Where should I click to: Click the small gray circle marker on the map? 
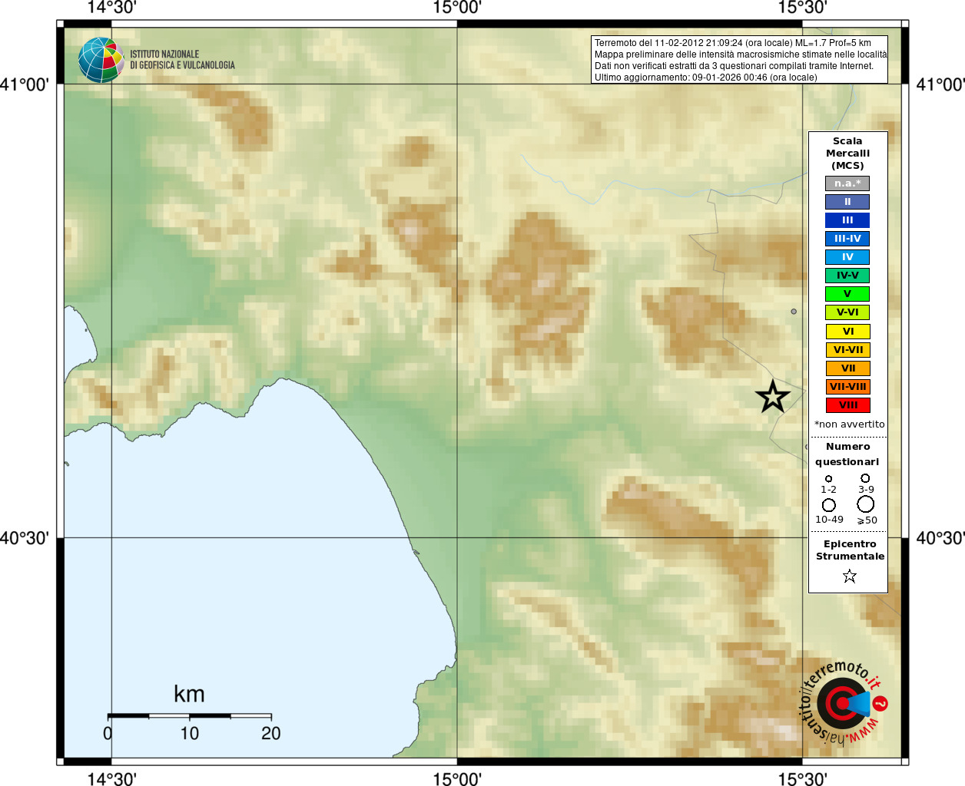[x=794, y=312]
